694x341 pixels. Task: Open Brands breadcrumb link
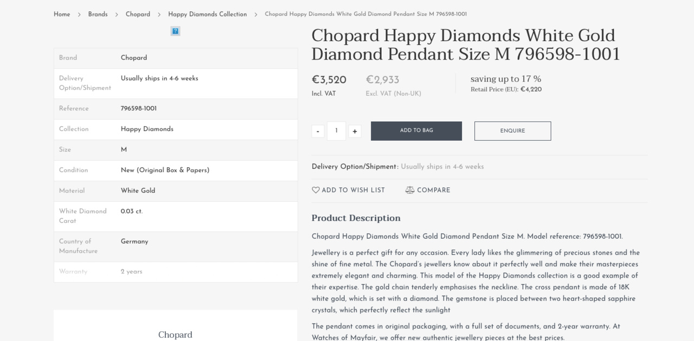pyautogui.click(x=98, y=14)
